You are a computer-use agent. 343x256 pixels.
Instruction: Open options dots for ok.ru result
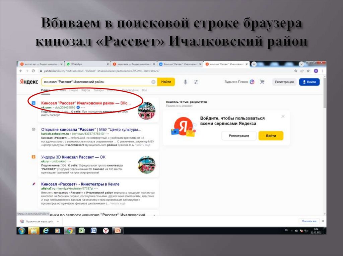click(x=69, y=161)
